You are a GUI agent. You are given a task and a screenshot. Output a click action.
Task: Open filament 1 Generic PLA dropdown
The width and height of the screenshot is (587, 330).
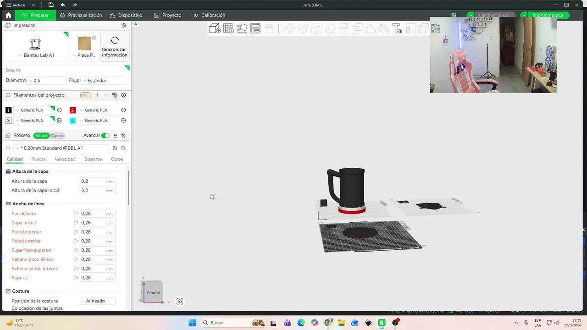[34, 110]
